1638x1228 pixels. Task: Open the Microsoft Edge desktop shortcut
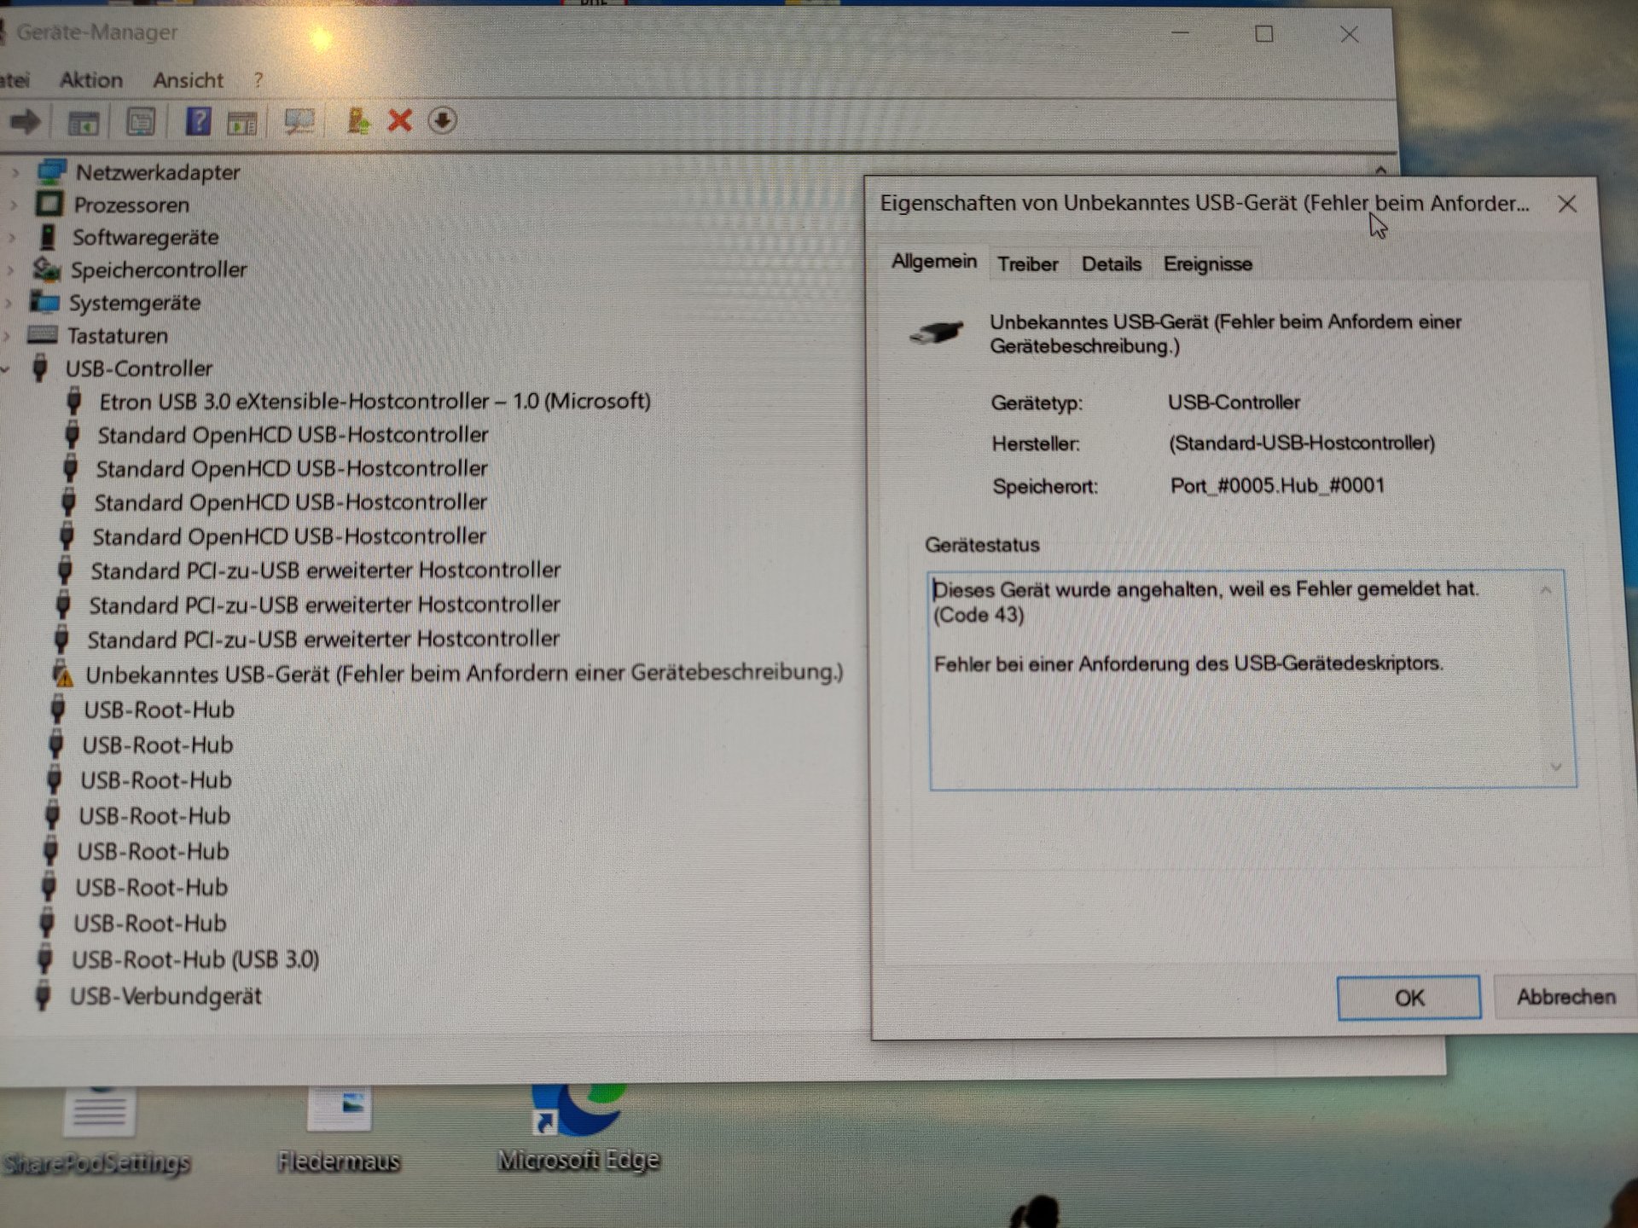tap(579, 1127)
